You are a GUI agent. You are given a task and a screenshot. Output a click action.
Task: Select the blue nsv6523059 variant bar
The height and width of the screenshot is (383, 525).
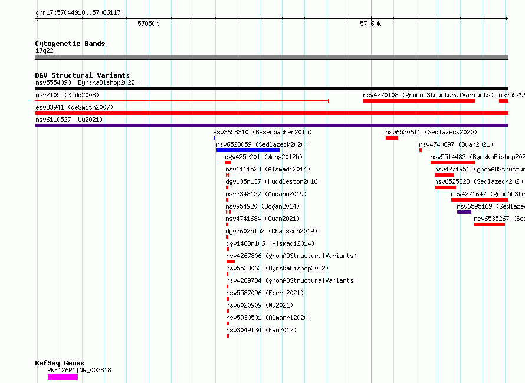pos(248,150)
